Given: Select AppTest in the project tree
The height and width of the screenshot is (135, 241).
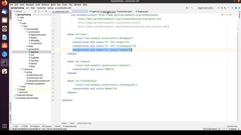Looking at the screenshot, I should 34,52.
